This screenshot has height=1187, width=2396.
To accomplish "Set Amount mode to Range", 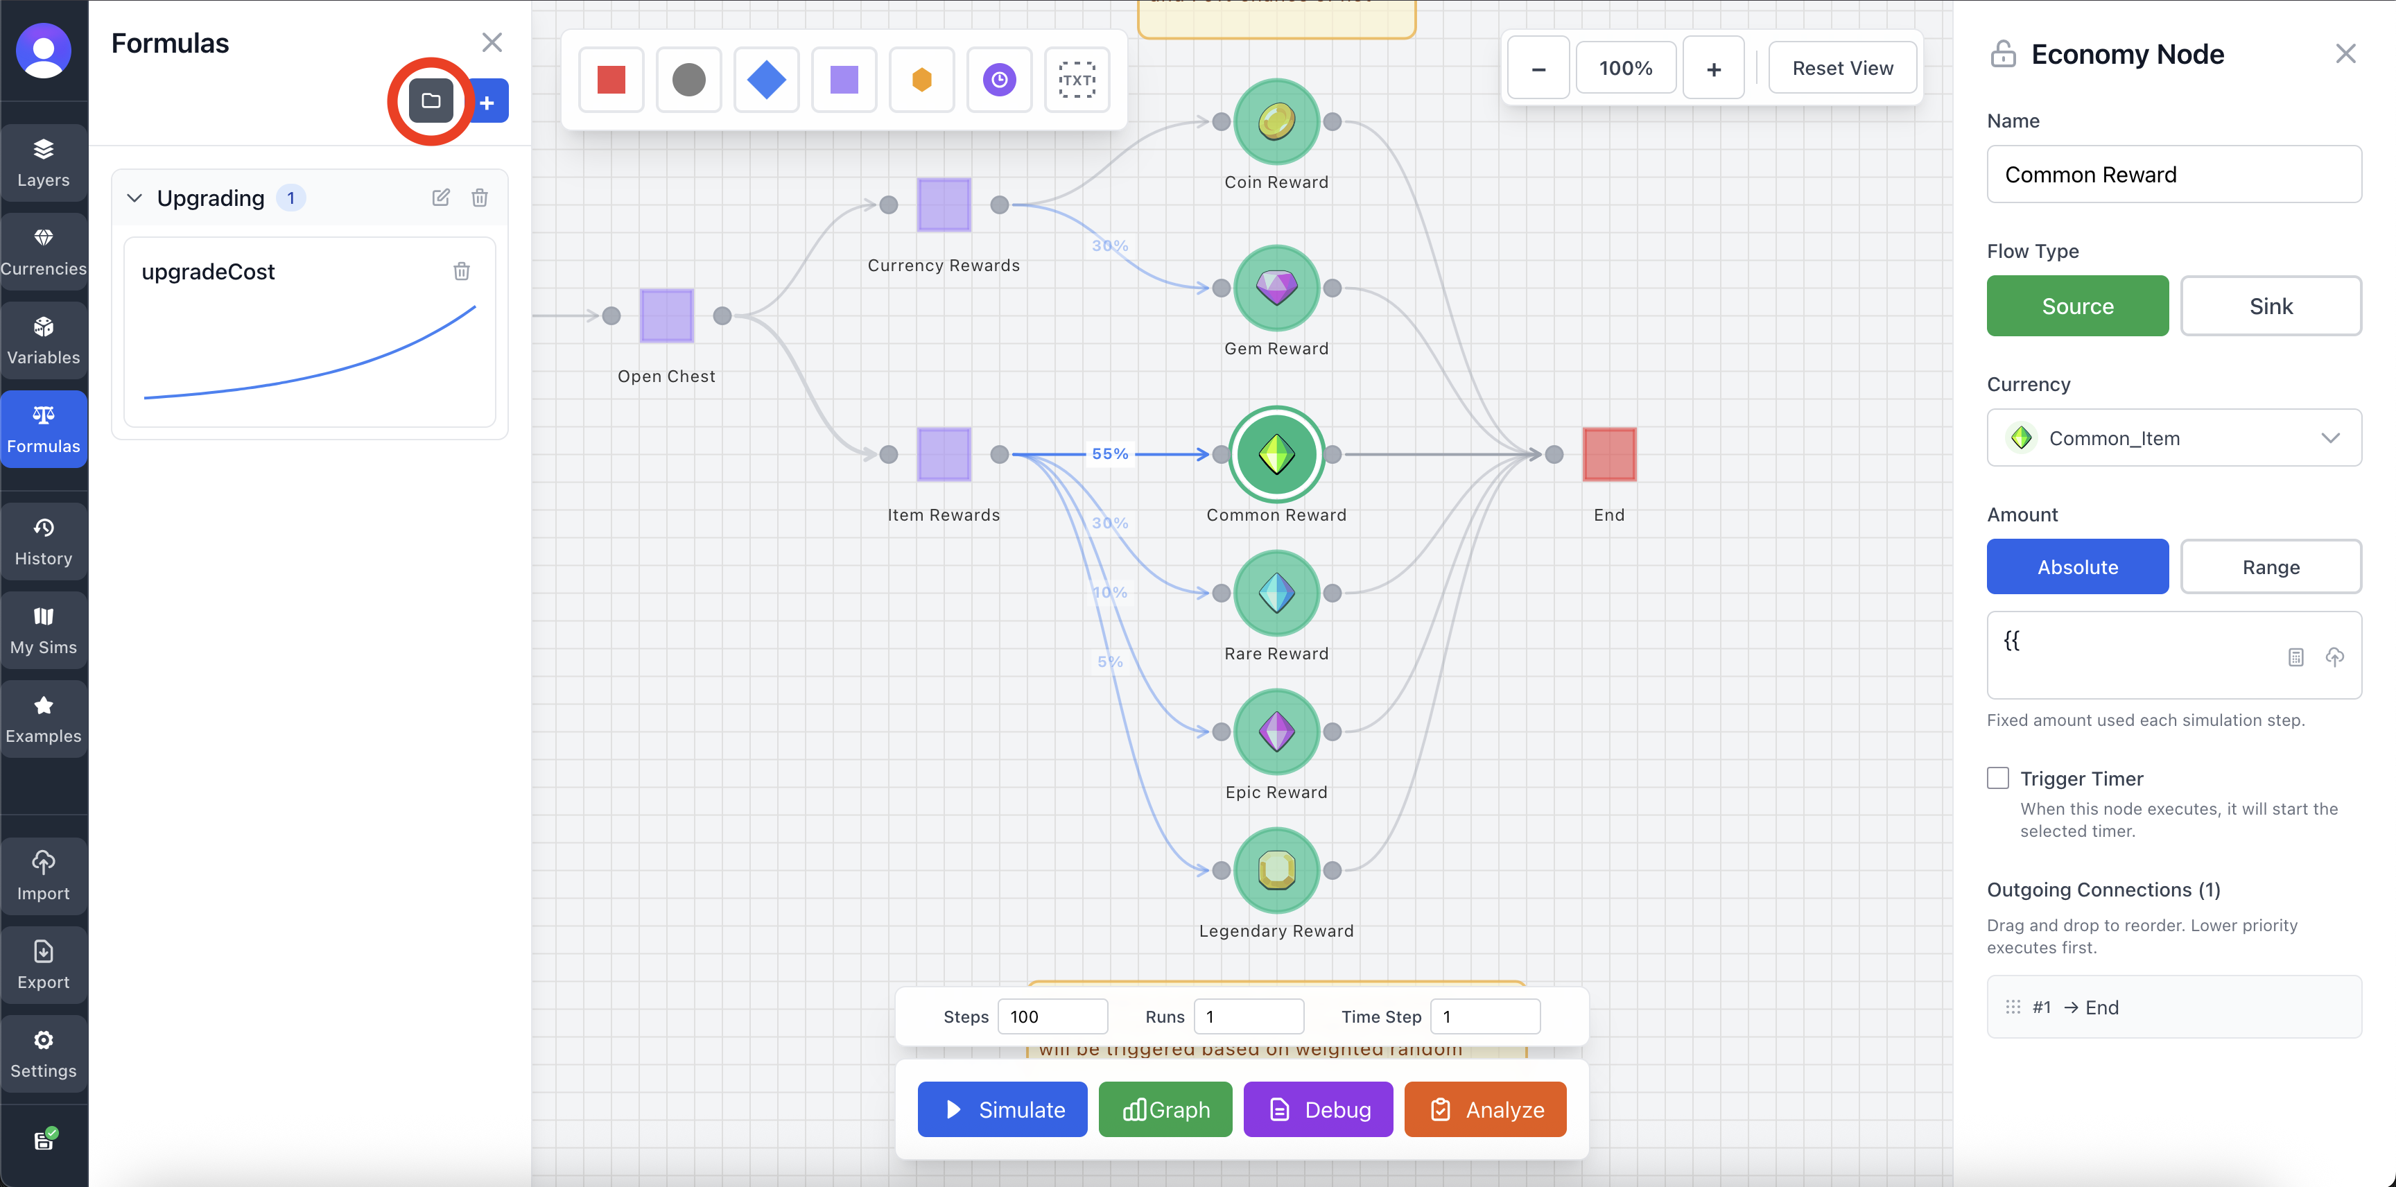I will click(2270, 566).
